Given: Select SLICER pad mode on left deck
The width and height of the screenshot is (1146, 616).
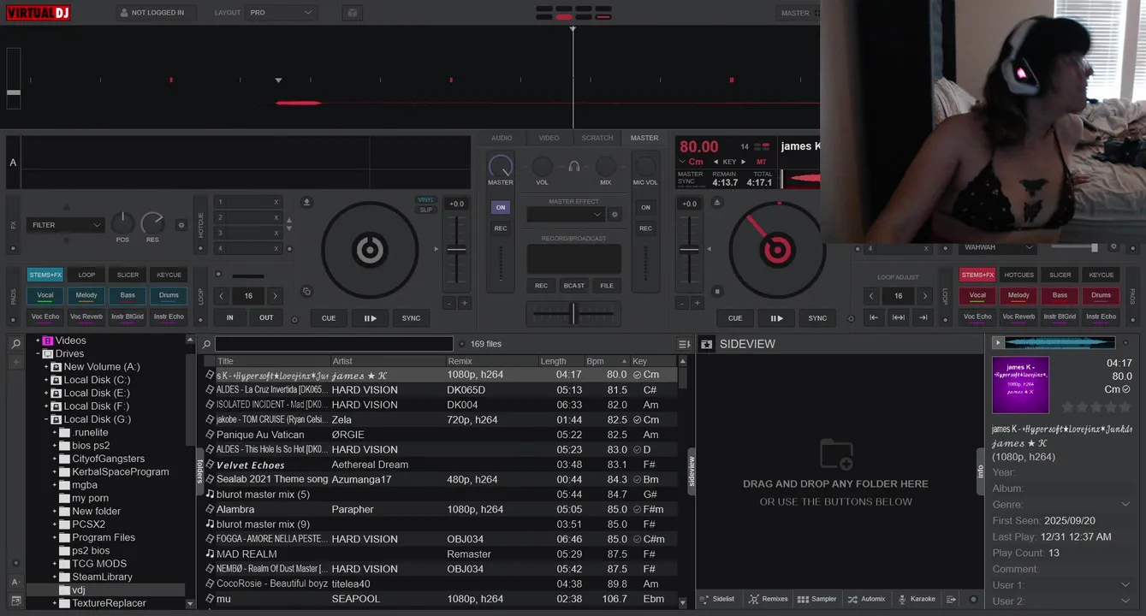Looking at the screenshot, I should pyautogui.click(x=128, y=275).
